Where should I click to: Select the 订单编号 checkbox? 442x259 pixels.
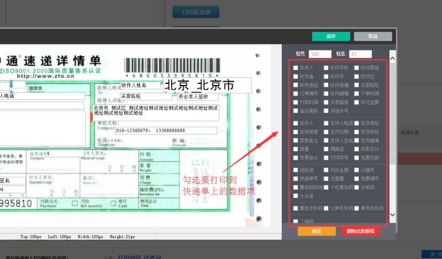pyautogui.click(x=296, y=93)
